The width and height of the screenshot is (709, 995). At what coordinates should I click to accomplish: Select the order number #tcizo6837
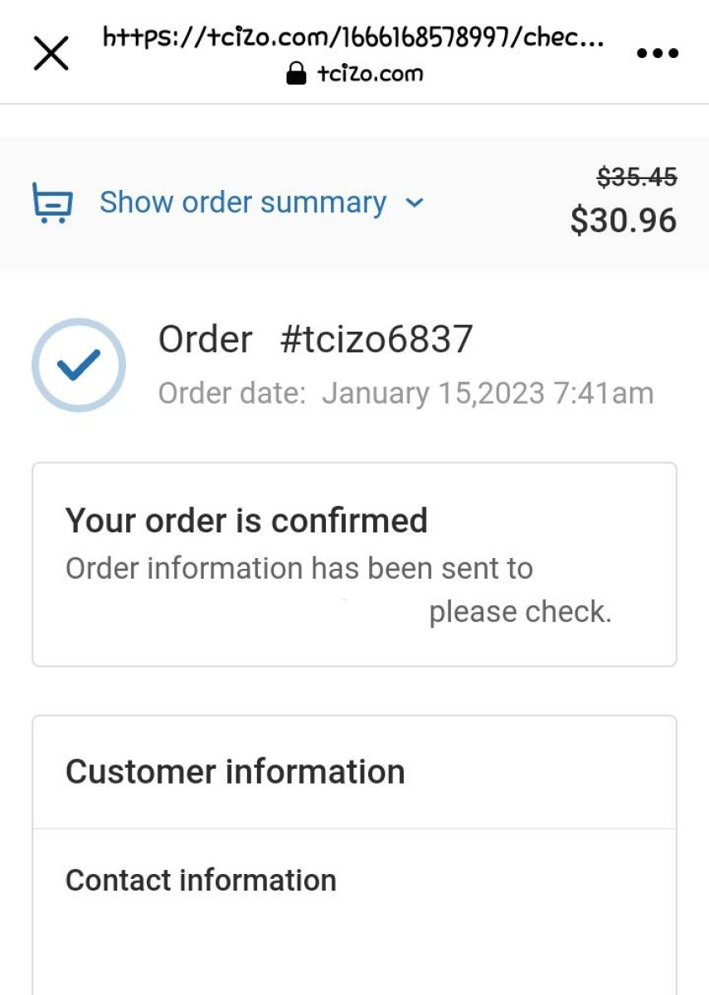[376, 339]
